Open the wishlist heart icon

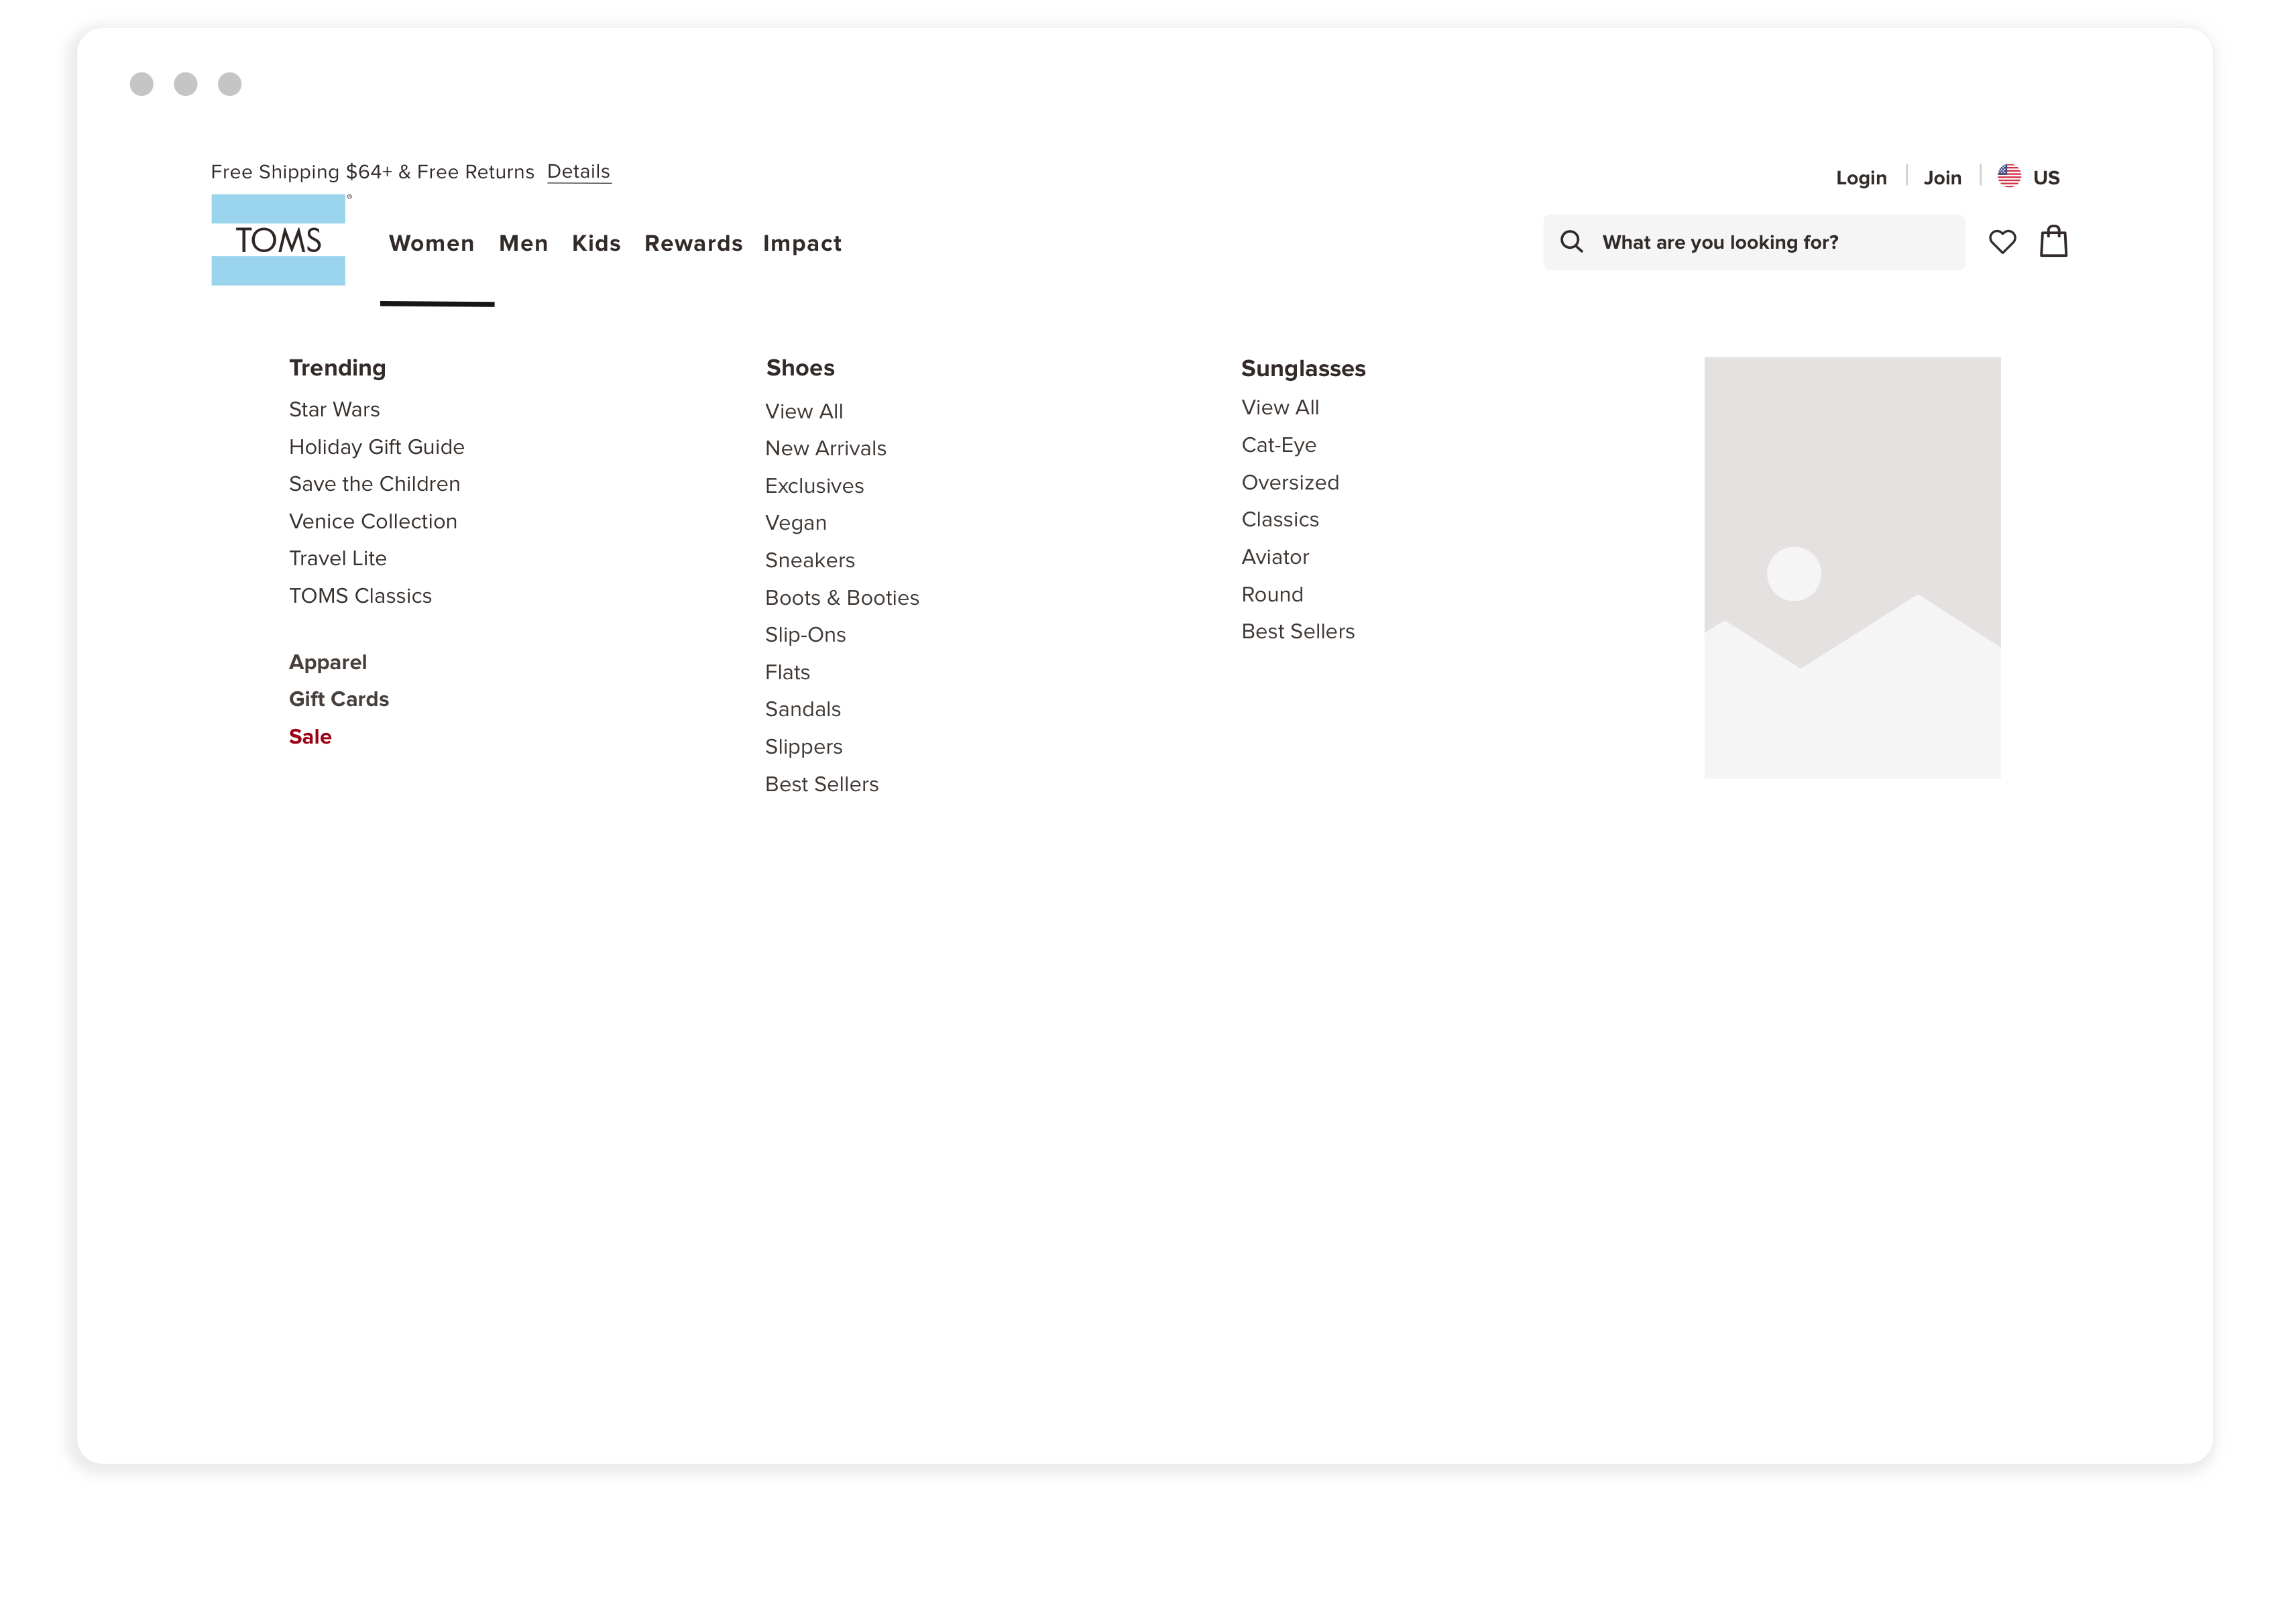click(2002, 242)
